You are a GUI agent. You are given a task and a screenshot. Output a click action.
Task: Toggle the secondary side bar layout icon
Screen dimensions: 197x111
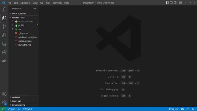click(175, 3)
